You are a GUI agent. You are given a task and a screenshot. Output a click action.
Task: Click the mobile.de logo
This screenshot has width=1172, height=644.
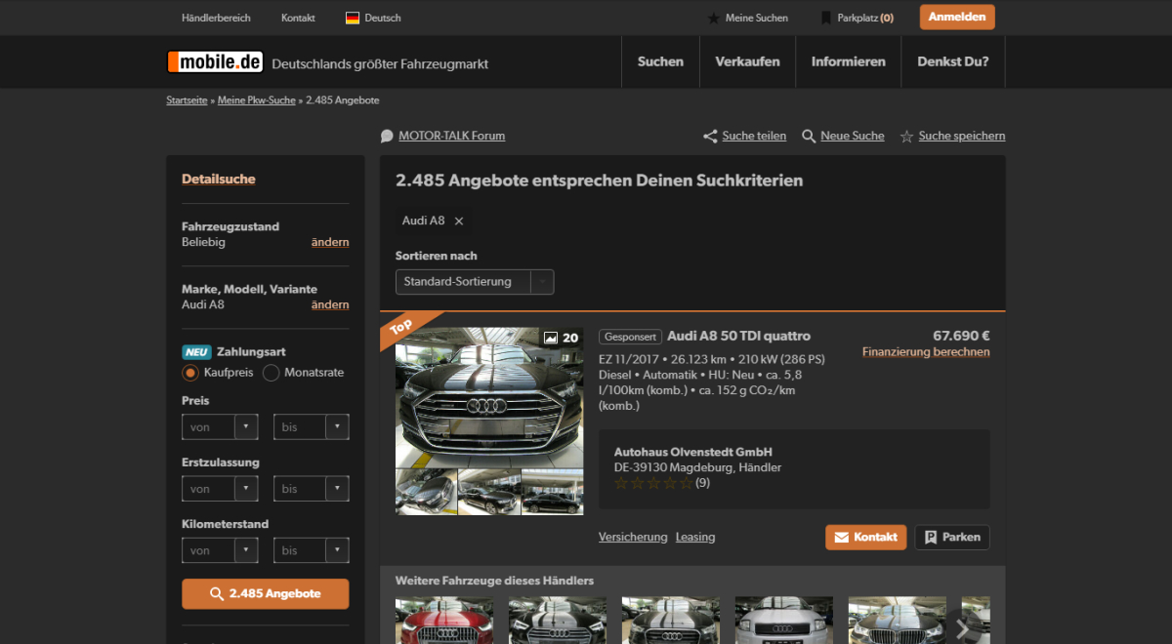coord(215,61)
